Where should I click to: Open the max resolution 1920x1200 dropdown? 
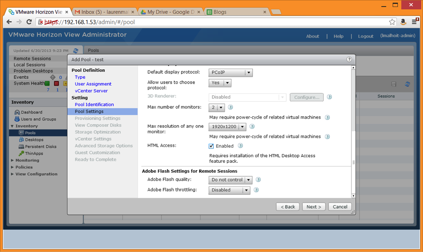[x=227, y=127]
